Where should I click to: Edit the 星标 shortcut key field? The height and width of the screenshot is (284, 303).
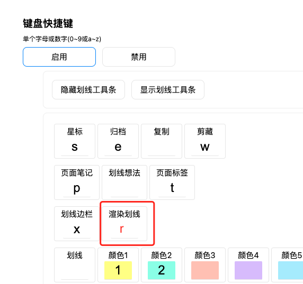(75, 147)
